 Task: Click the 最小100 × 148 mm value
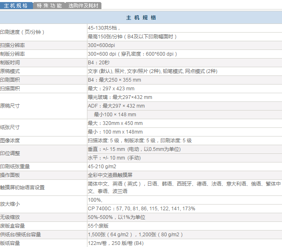(x=115, y=115)
